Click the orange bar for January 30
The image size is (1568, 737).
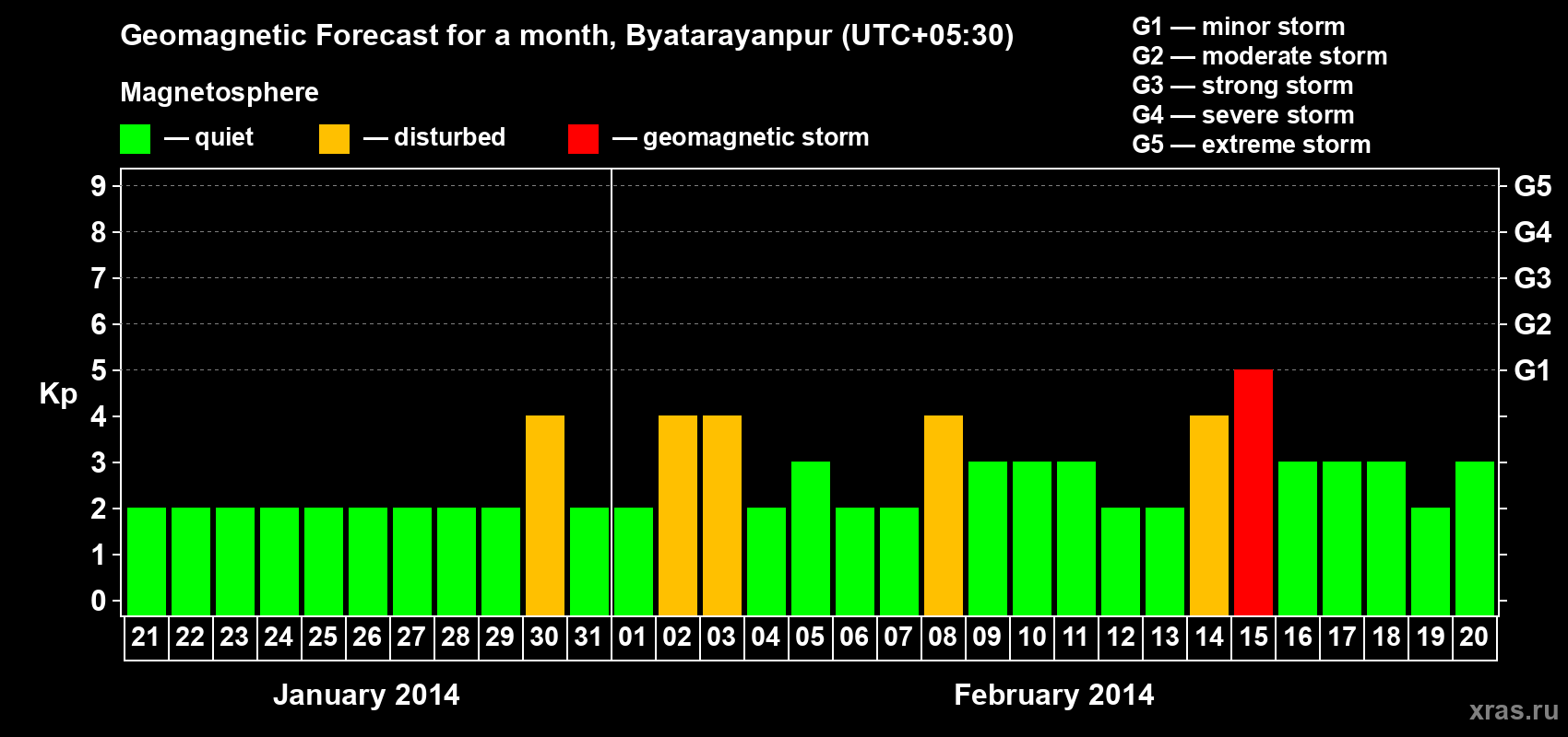tap(545, 515)
